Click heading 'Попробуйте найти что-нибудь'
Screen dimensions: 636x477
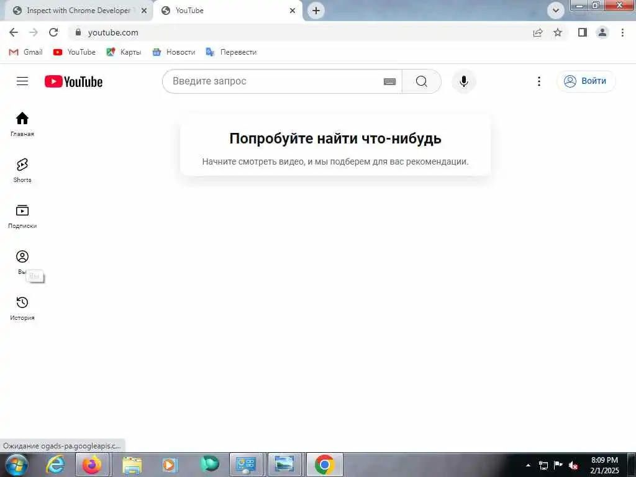click(x=335, y=139)
